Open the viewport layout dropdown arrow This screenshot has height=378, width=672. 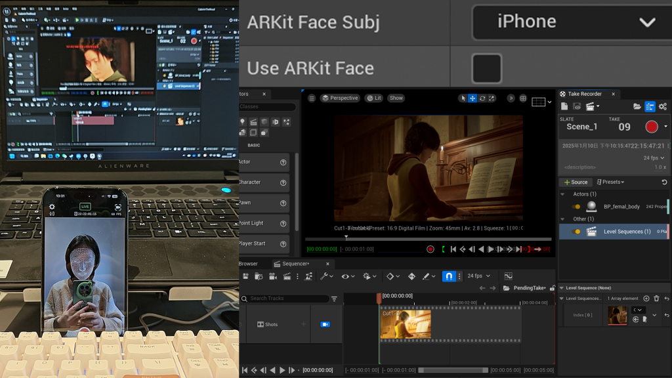pyautogui.click(x=549, y=102)
